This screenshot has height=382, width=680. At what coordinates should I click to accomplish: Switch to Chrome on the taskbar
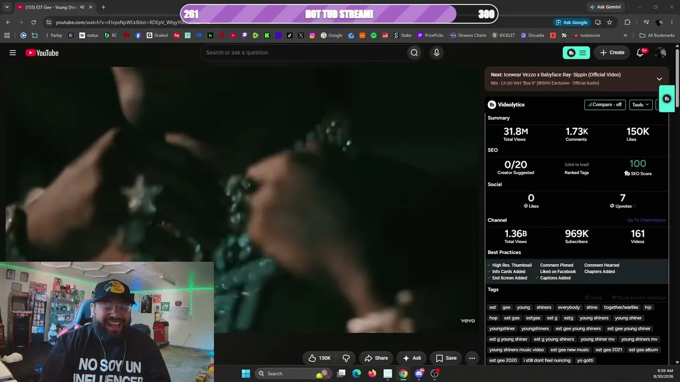pos(404,374)
